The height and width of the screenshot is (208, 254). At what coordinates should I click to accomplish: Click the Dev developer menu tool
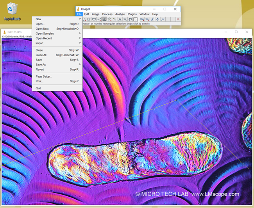[142, 19]
